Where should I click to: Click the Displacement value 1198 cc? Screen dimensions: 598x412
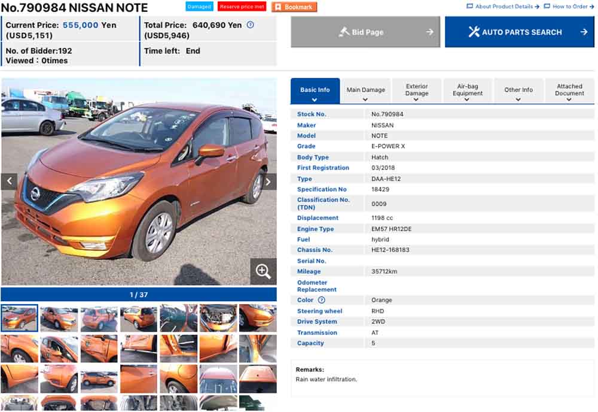coord(382,217)
